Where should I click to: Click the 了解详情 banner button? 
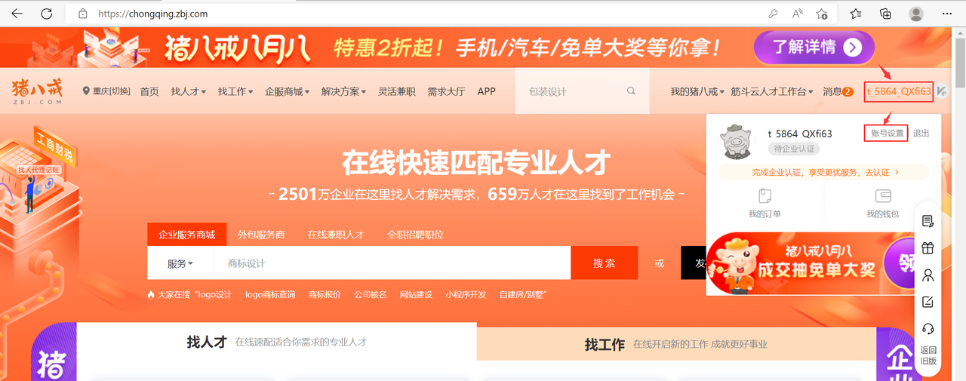coord(814,48)
